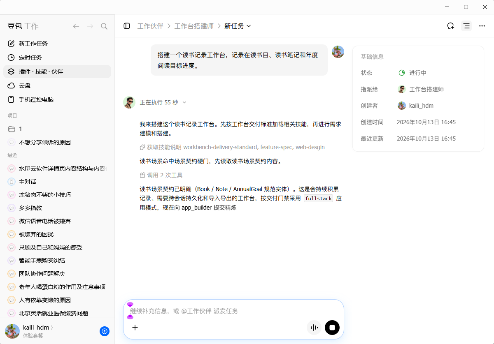Expand 调用 2 次工具 details
The width and height of the screenshot is (494, 344).
(161, 175)
